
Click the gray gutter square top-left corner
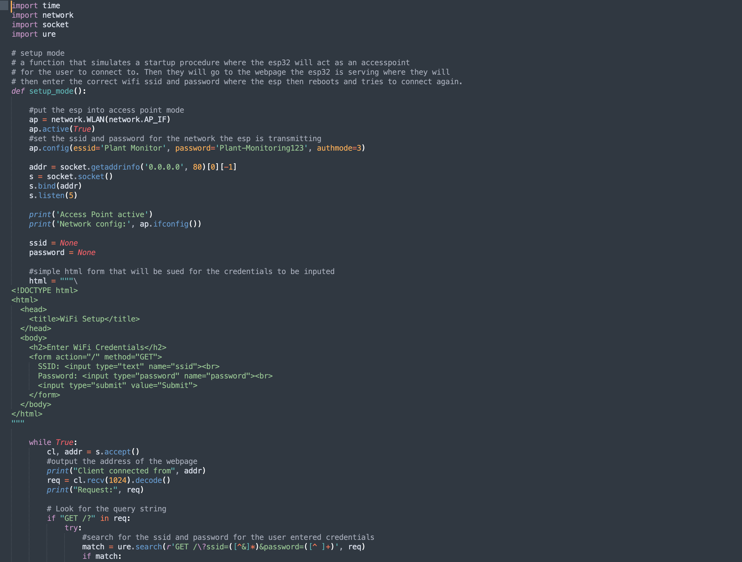(5, 5)
